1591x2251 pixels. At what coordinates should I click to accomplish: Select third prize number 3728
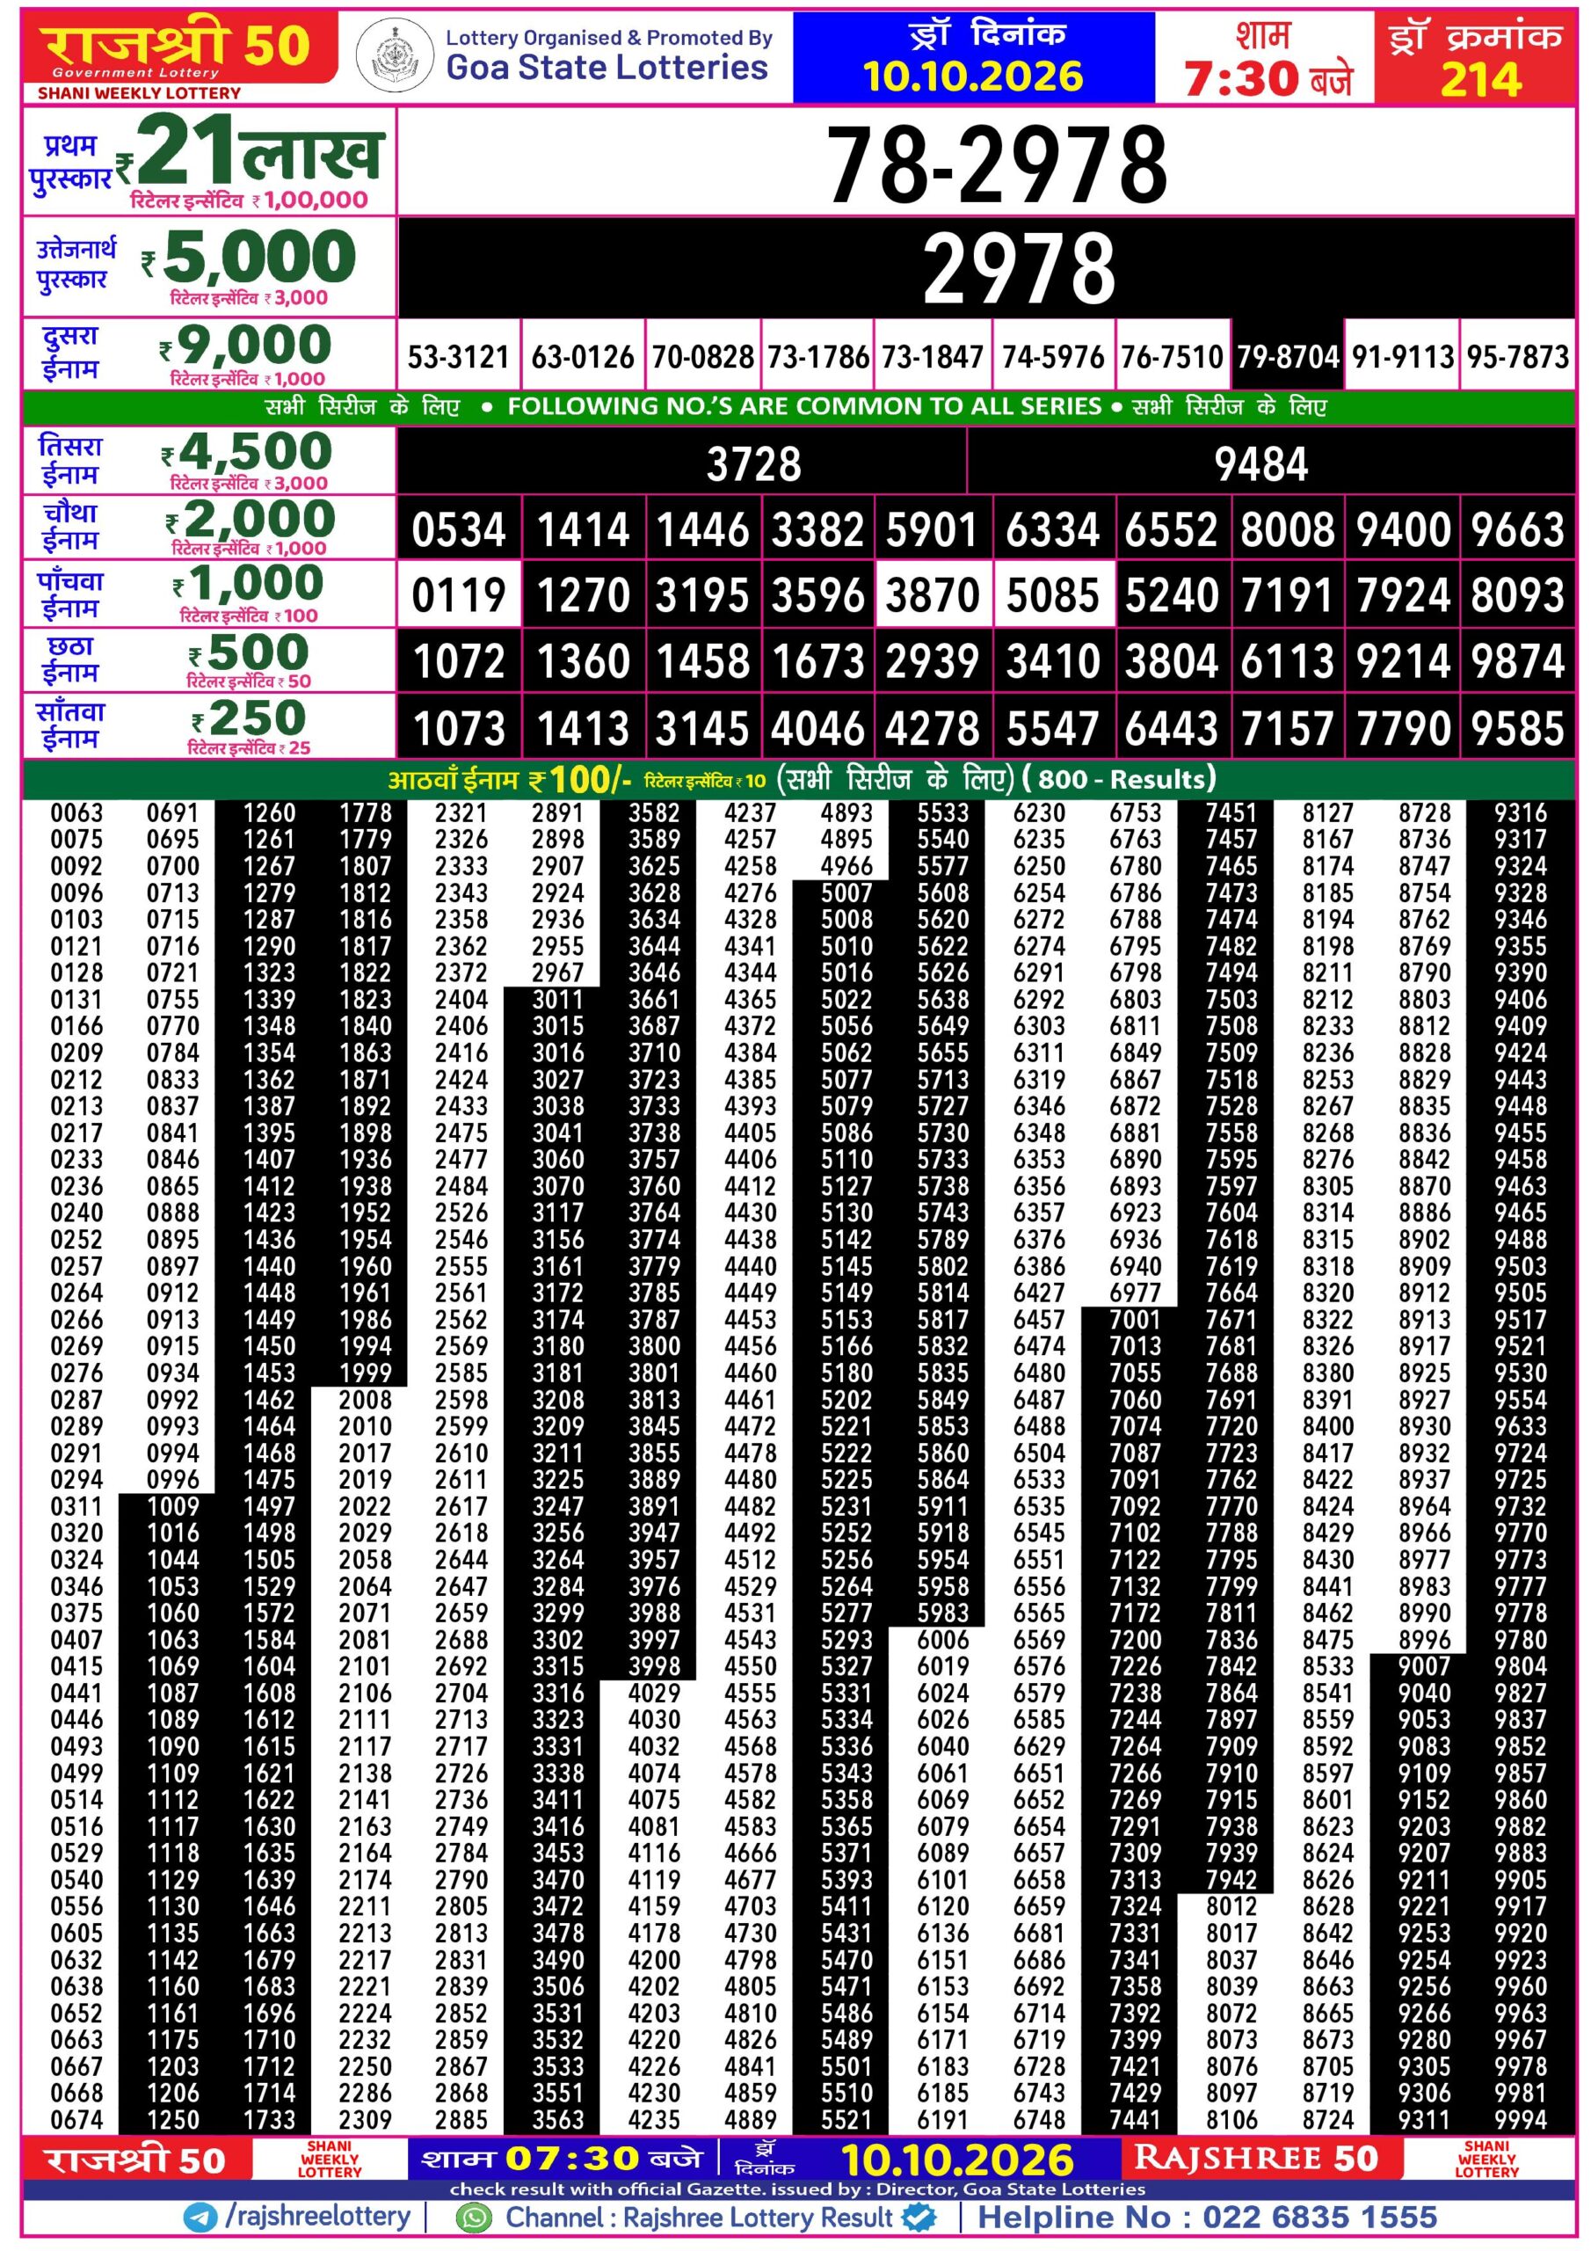click(752, 465)
